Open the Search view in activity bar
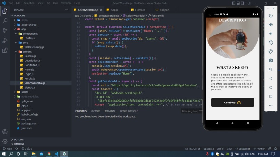This screenshot has height=157, width=280. tap(5, 21)
